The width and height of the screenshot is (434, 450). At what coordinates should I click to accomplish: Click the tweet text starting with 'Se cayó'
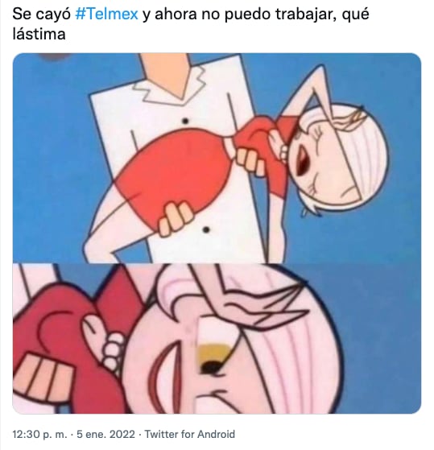point(191,24)
